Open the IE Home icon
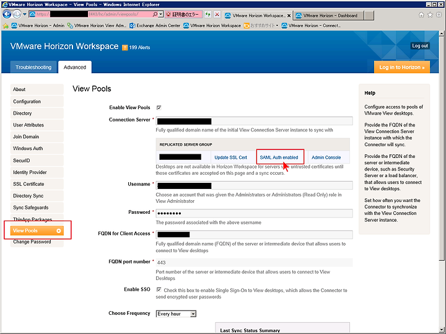 click(x=422, y=15)
